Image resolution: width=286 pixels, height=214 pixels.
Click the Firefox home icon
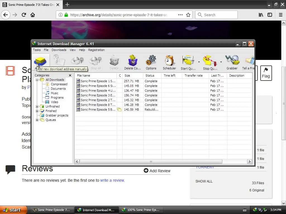click(33, 15)
